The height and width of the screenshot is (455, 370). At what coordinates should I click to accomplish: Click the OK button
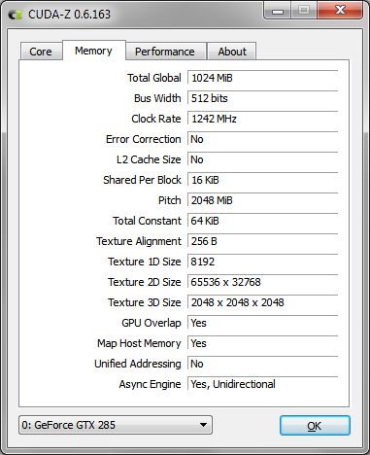pyautogui.click(x=315, y=426)
